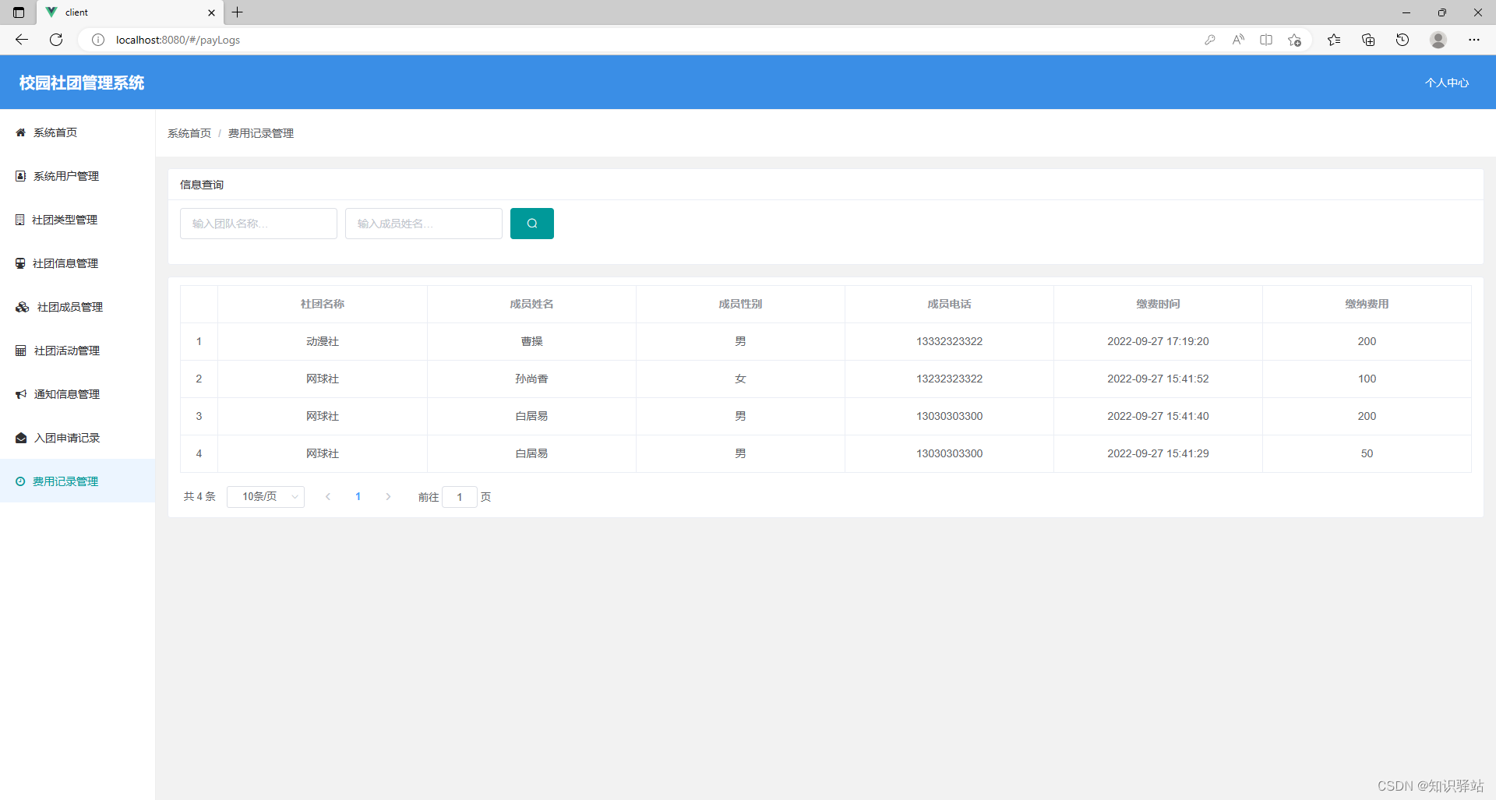1496x800 pixels.
Task: Open browser Collections icon
Action: (x=1368, y=40)
